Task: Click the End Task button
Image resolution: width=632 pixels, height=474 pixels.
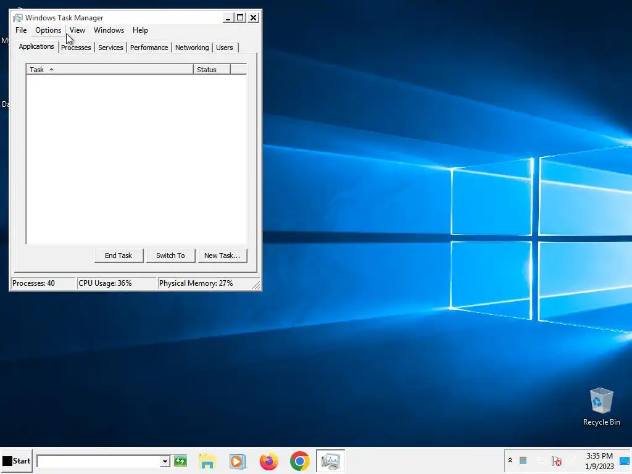Action: click(118, 256)
